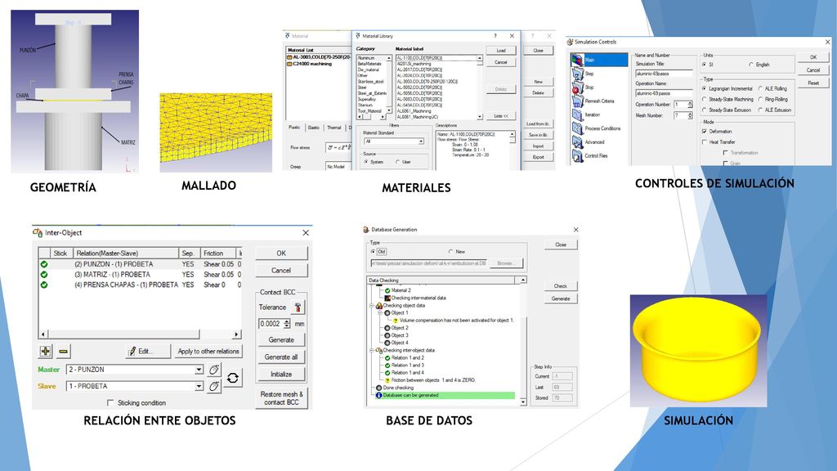This screenshot has height=471, width=837.
Task: Open the Process Conditions section icon
Action: pos(577,128)
